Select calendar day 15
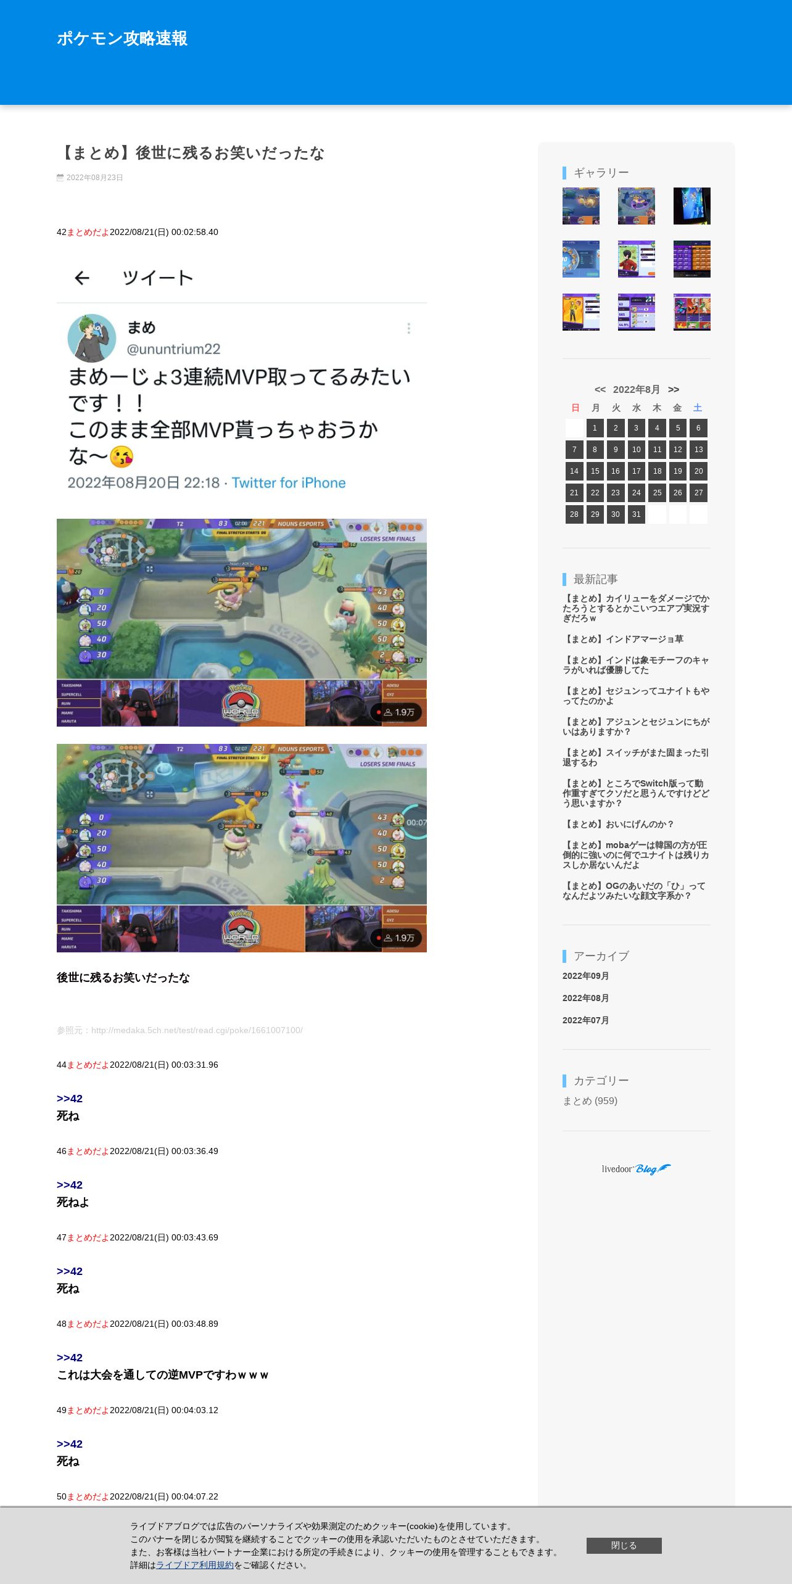 pyautogui.click(x=595, y=471)
